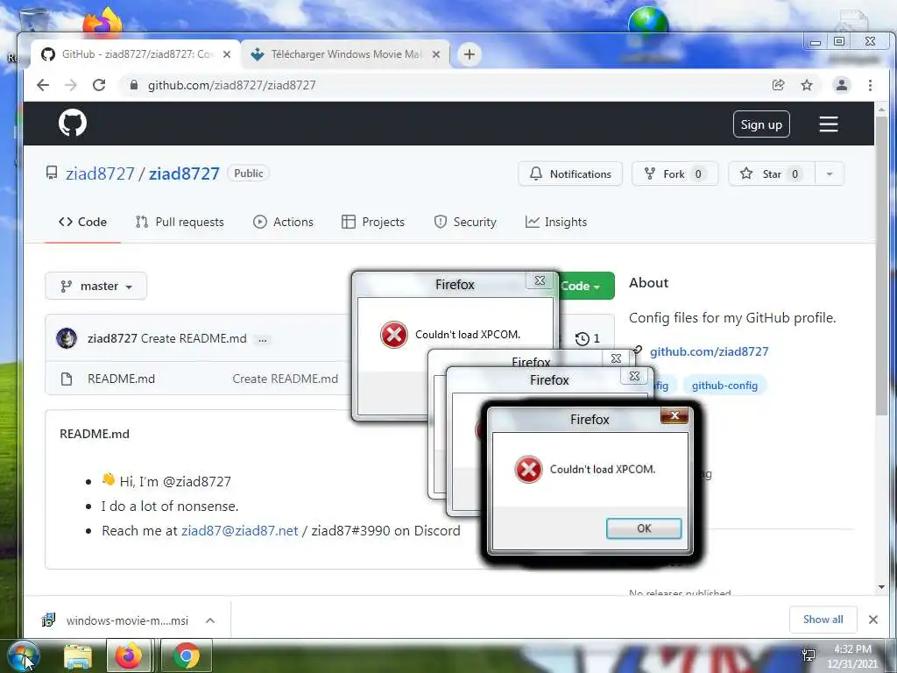Click the ziad8727 avatar in commit row
This screenshot has height=673, width=897.
pos(67,338)
